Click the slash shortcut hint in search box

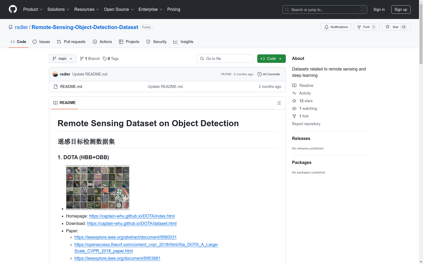(x=362, y=10)
